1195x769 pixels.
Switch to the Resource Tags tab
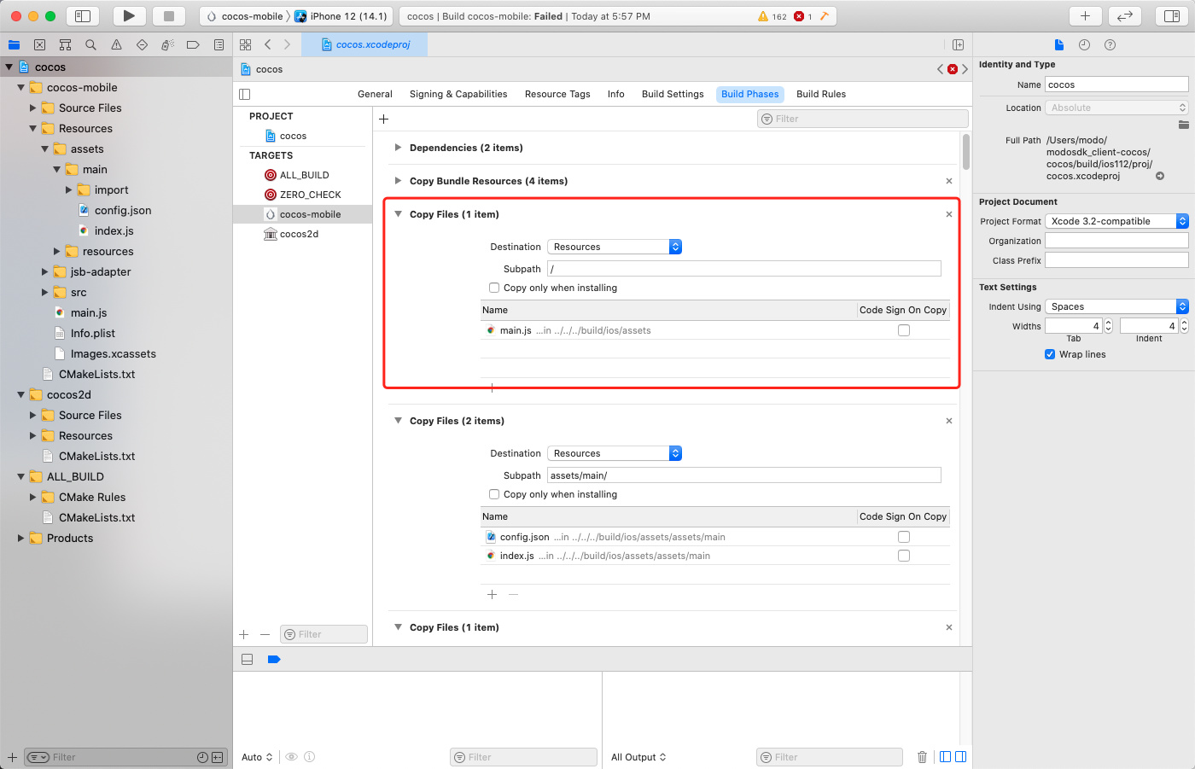[557, 94]
